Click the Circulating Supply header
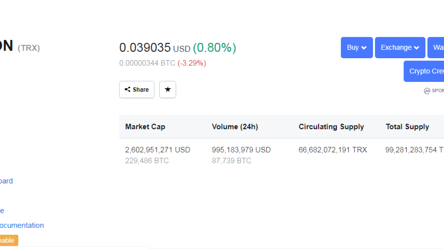This screenshot has height=249, width=444. coord(331,127)
